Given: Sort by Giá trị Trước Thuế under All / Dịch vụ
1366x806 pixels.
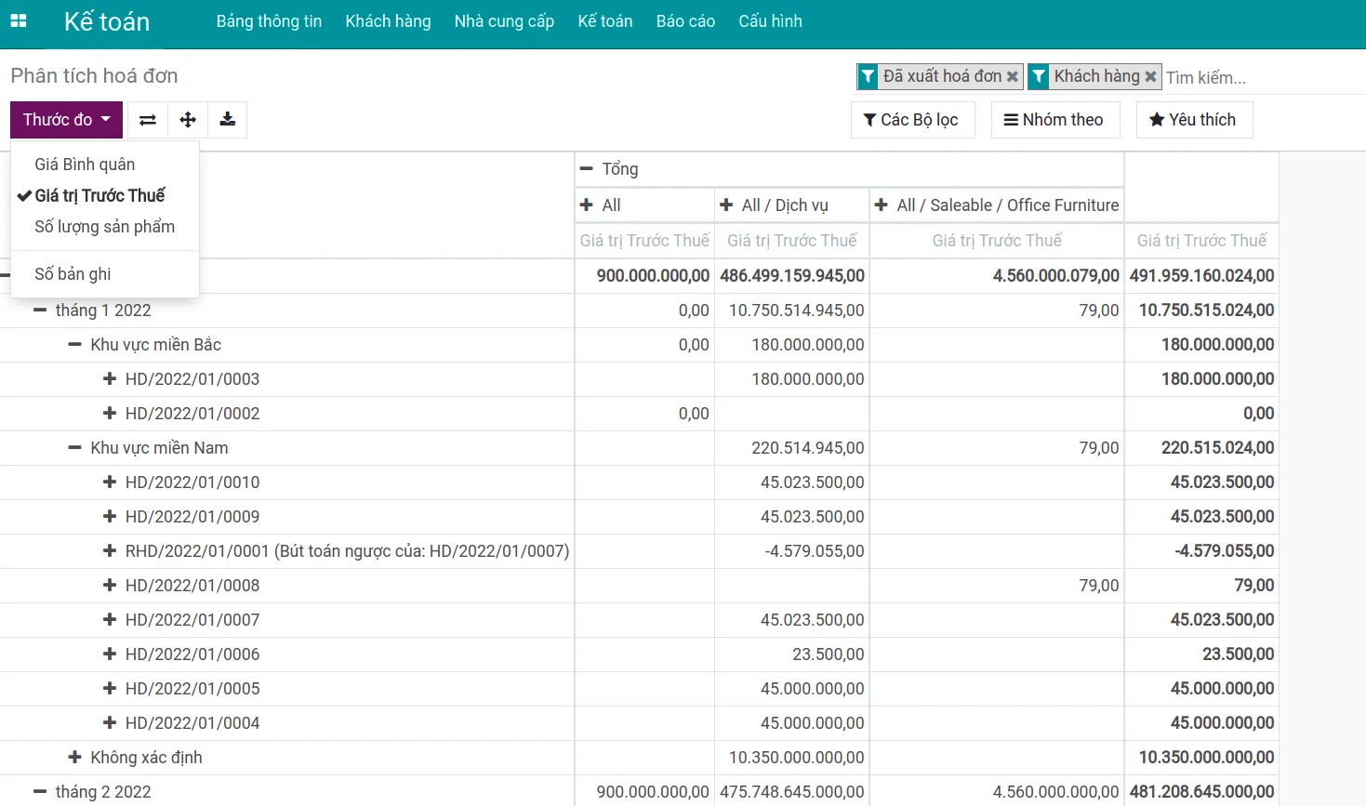Looking at the screenshot, I should (791, 241).
